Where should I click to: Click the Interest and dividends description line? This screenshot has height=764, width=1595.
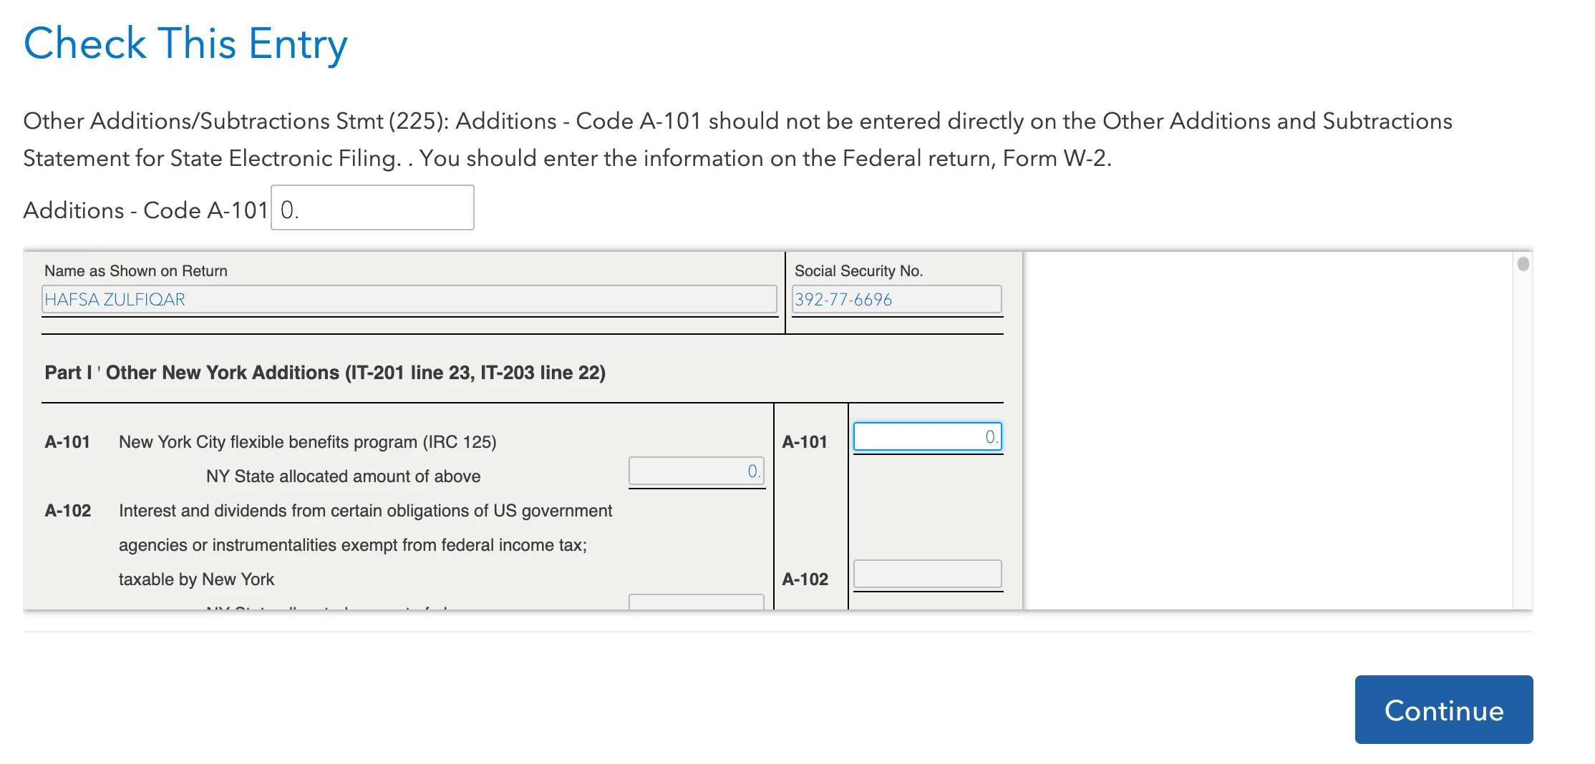click(x=365, y=511)
